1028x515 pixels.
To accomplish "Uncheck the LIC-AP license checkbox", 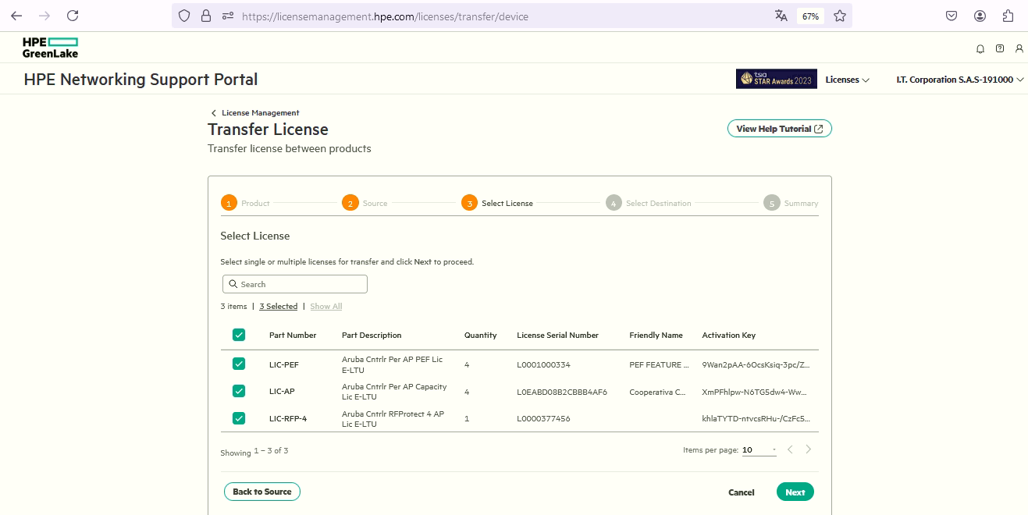I will pos(239,391).
